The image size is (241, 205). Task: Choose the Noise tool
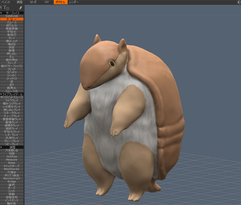[x=12, y=163]
